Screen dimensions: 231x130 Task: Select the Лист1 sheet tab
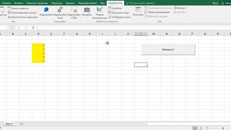click(x=9, y=123)
